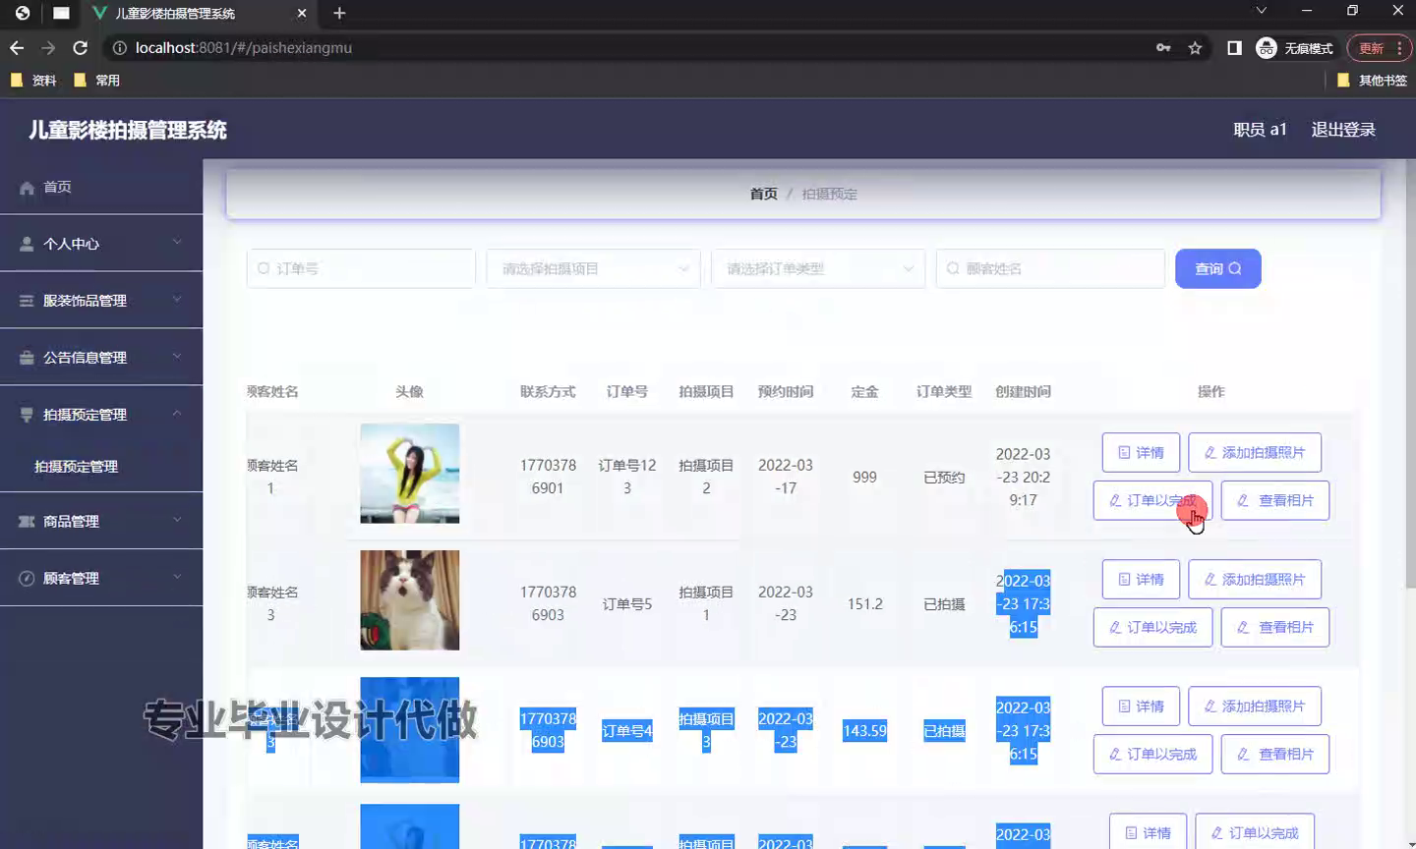Image resolution: width=1416 pixels, height=849 pixels.
Task: Click 查看相片 for 订单号5 row
Action: coord(1275,627)
